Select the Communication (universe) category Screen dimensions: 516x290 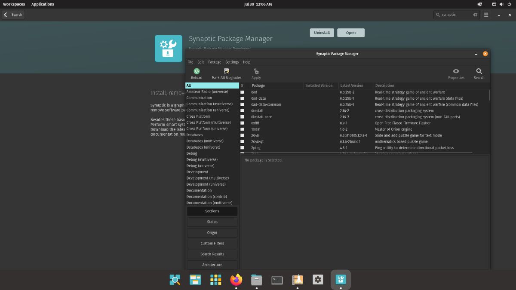(210, 110)
